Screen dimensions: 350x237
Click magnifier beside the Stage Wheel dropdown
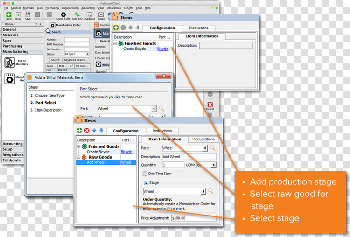pyautogui.click(x=210, y=191)
